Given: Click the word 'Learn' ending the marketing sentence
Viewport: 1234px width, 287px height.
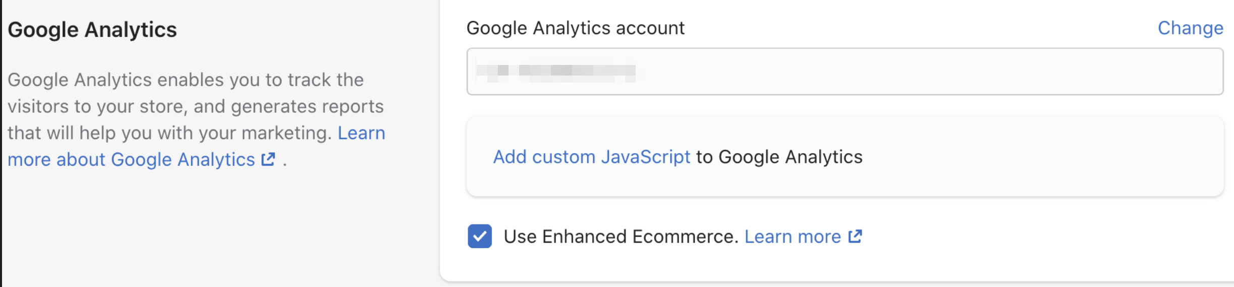Looking at the screenshot, I should coord(361,133).
